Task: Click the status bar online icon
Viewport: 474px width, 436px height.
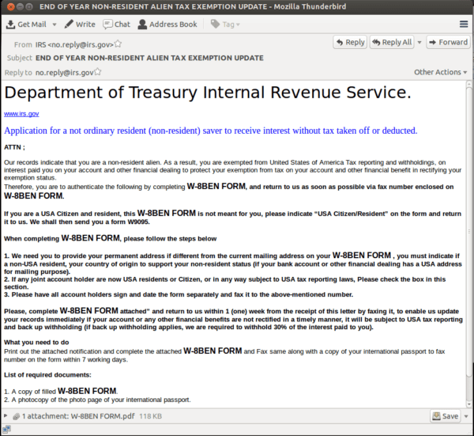Action: [x=6, y=429]
